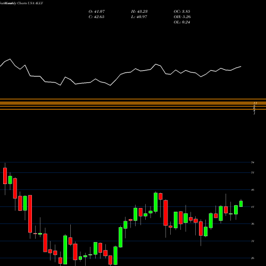This screenshot has height=266, width=266.
Task: Click the OL: 0.24 reading
Action: coord(182,22)
